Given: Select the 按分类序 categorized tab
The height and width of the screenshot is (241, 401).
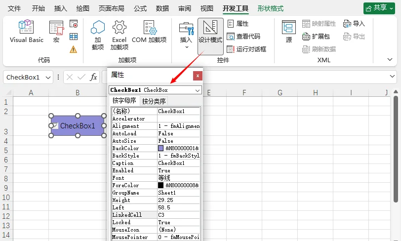Looking at the screenshot, I should (154, 101).
